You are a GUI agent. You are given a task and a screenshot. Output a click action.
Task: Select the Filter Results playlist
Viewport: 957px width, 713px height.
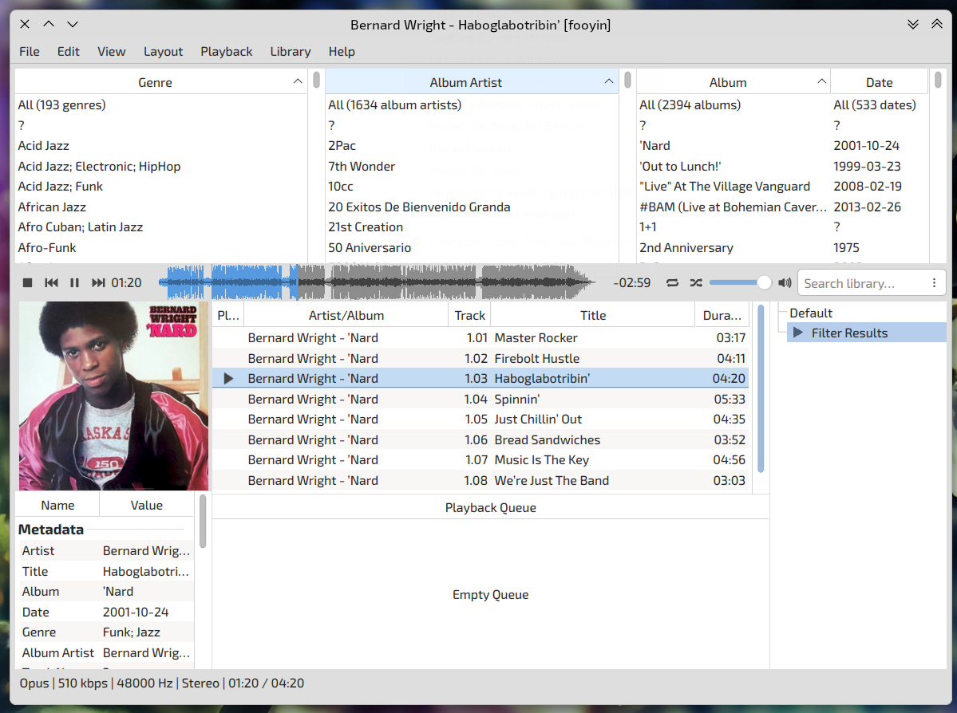point(867,333)
